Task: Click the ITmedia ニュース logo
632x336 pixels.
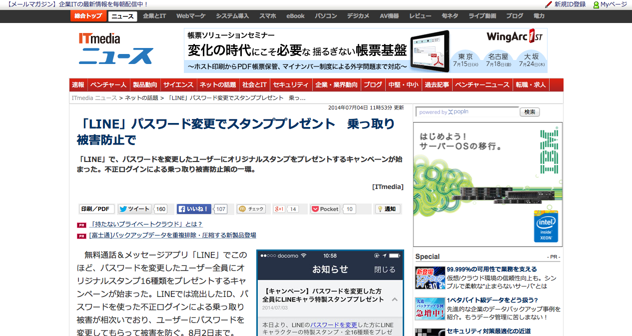Action: pos(115,48)
